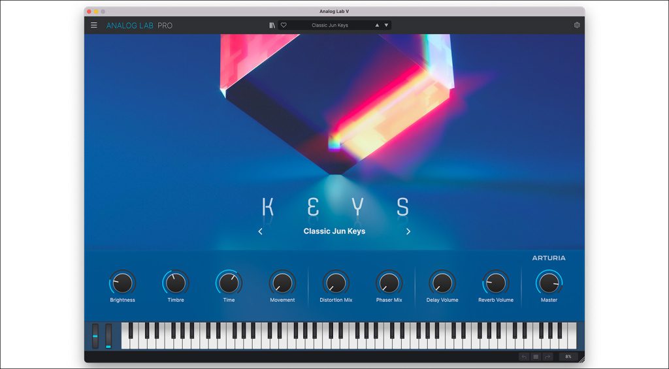The width and height of the screenshot is (669, 369).
Task: Click the window resize corner handle
Action: click(581, 360)
